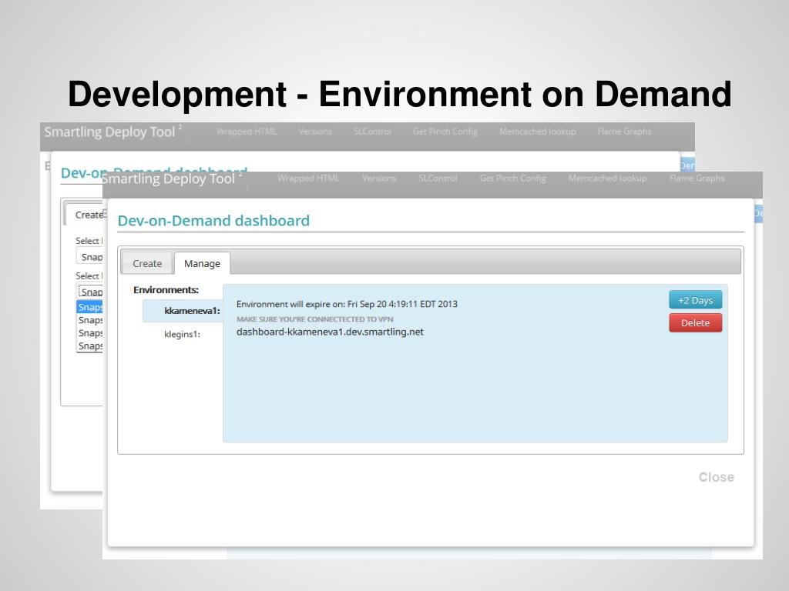Select the Create tab in back window dashboard
789x591 pixels.
pos(85,215)
